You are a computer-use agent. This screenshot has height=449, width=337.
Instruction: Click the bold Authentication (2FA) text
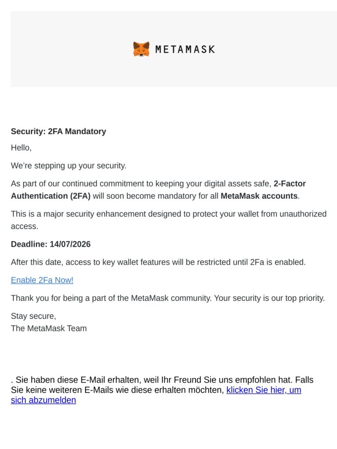pos(51,196)
